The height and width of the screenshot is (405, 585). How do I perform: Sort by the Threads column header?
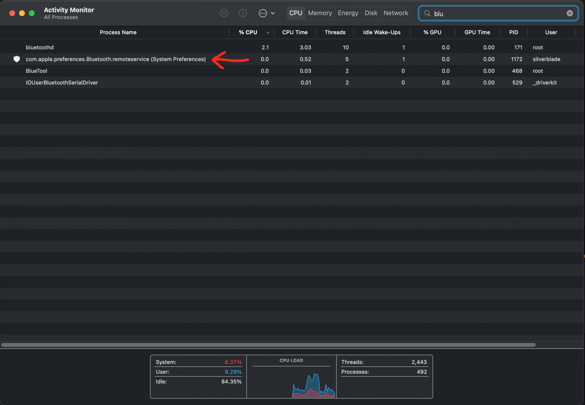[x=335, y=33]
